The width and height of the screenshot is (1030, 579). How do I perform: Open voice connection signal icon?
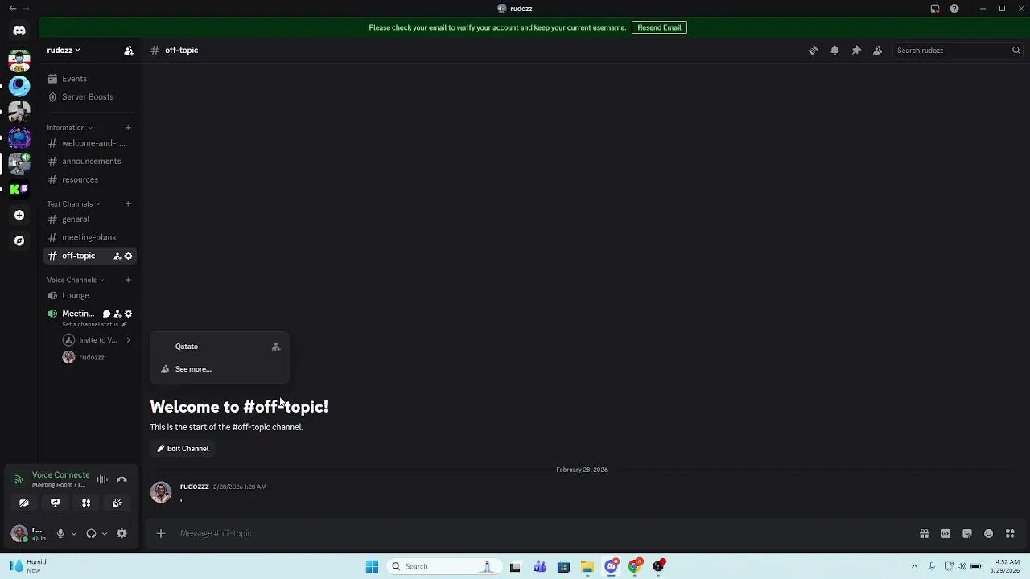[x=19, y=479]
